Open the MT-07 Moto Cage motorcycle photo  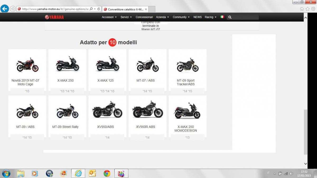click(x=27, y=64)
